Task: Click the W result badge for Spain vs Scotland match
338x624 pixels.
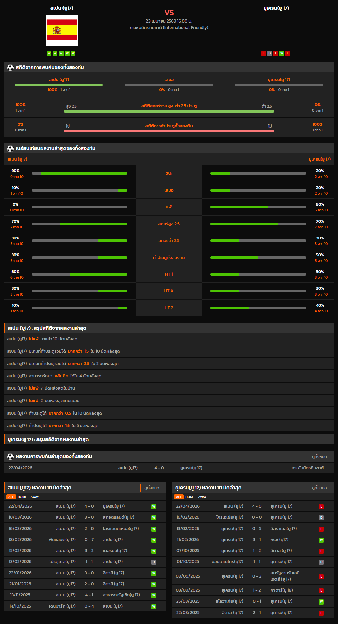Action: click(154, 518)
